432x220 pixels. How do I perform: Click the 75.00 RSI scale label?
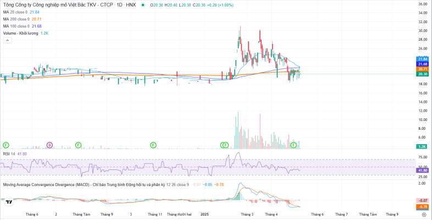(422, 158)
